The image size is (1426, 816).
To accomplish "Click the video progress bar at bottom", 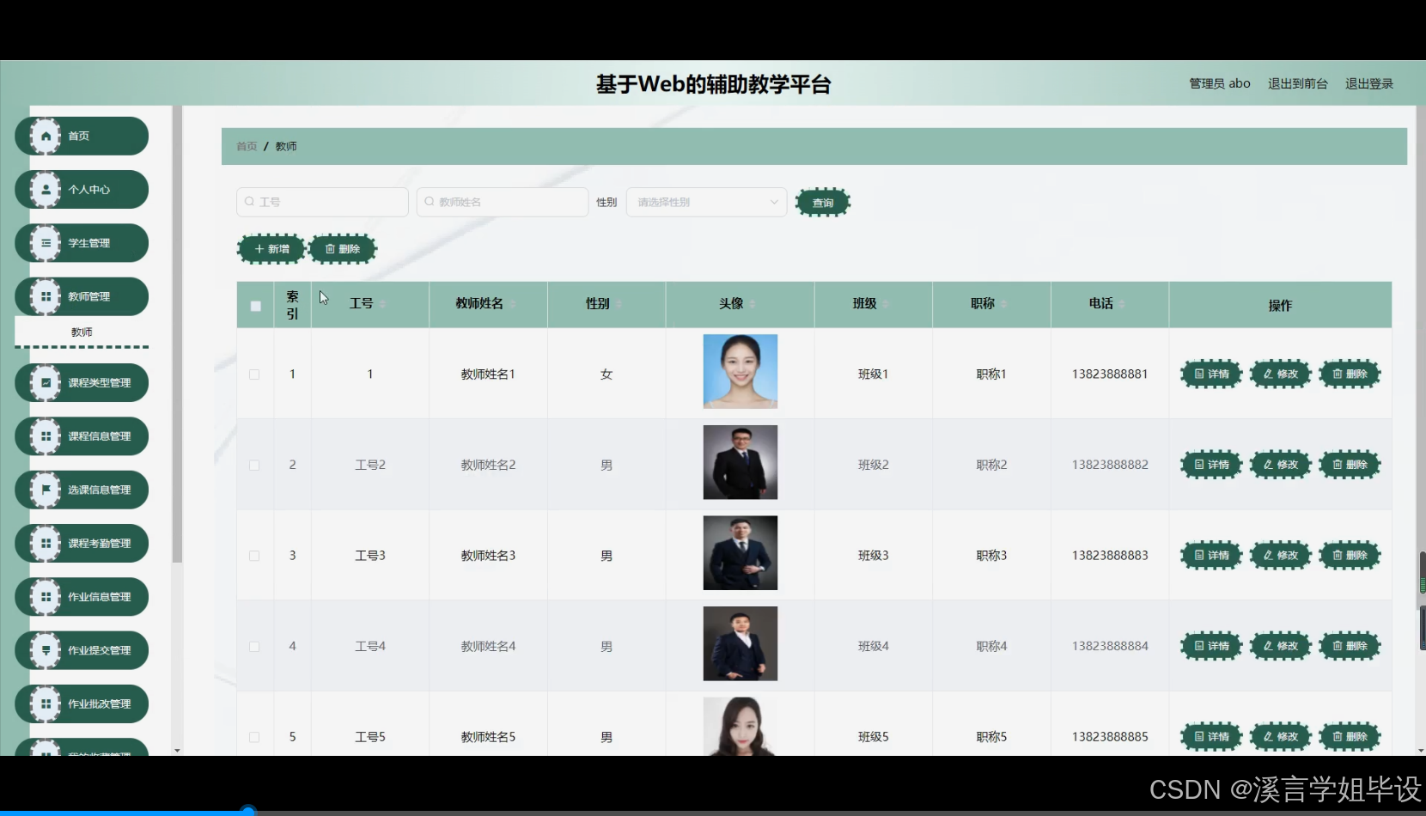I will [713, 812].
